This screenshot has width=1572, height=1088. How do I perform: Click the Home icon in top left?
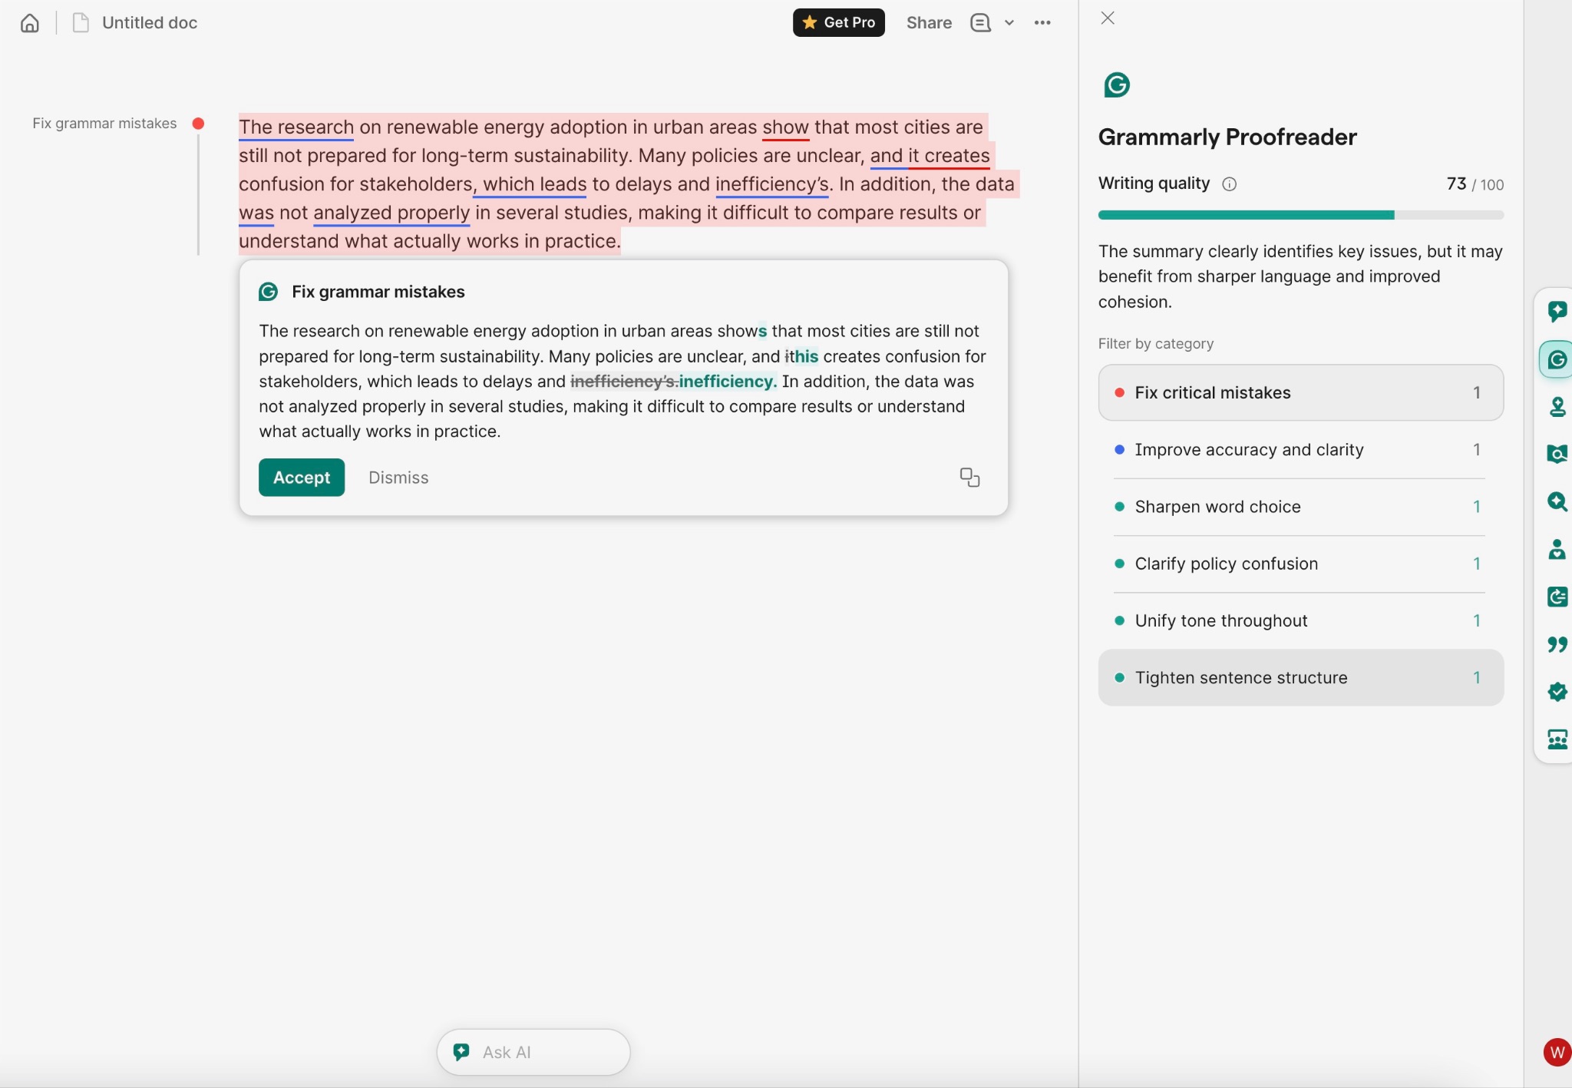29,22
